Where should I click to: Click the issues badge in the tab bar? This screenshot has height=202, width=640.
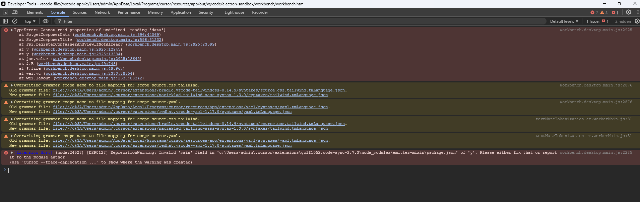point(615,12)
